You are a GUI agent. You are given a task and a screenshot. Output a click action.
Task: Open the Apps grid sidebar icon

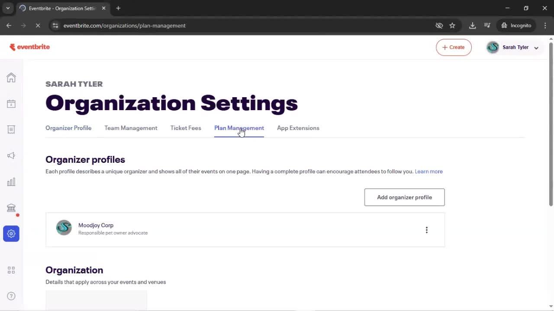point(11,270)
